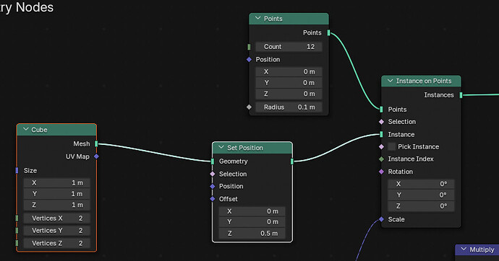Click the Count input socket
Image resolution: width=499 pixels, height=261 pixels.
point(249,47)
